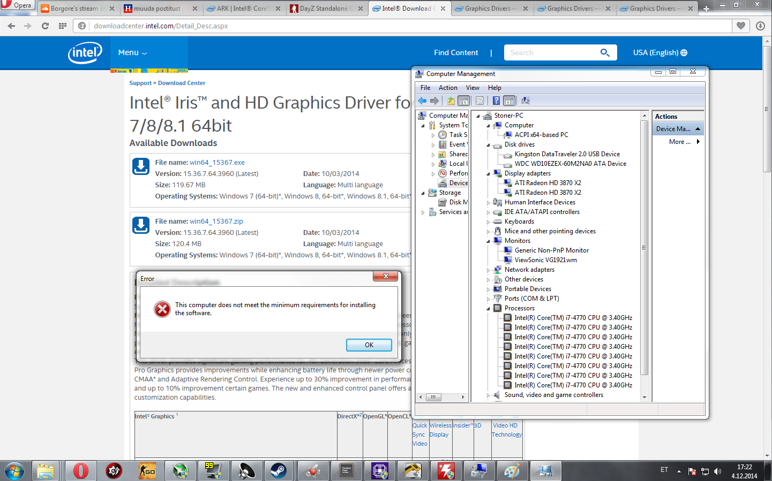Viewport: 772px width, 481px height.
Task: Open the Action menu in Computer Management
Action: coord(448,88)
